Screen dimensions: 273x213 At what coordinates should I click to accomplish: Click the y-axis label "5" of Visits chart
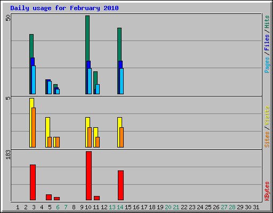point(8,98)
